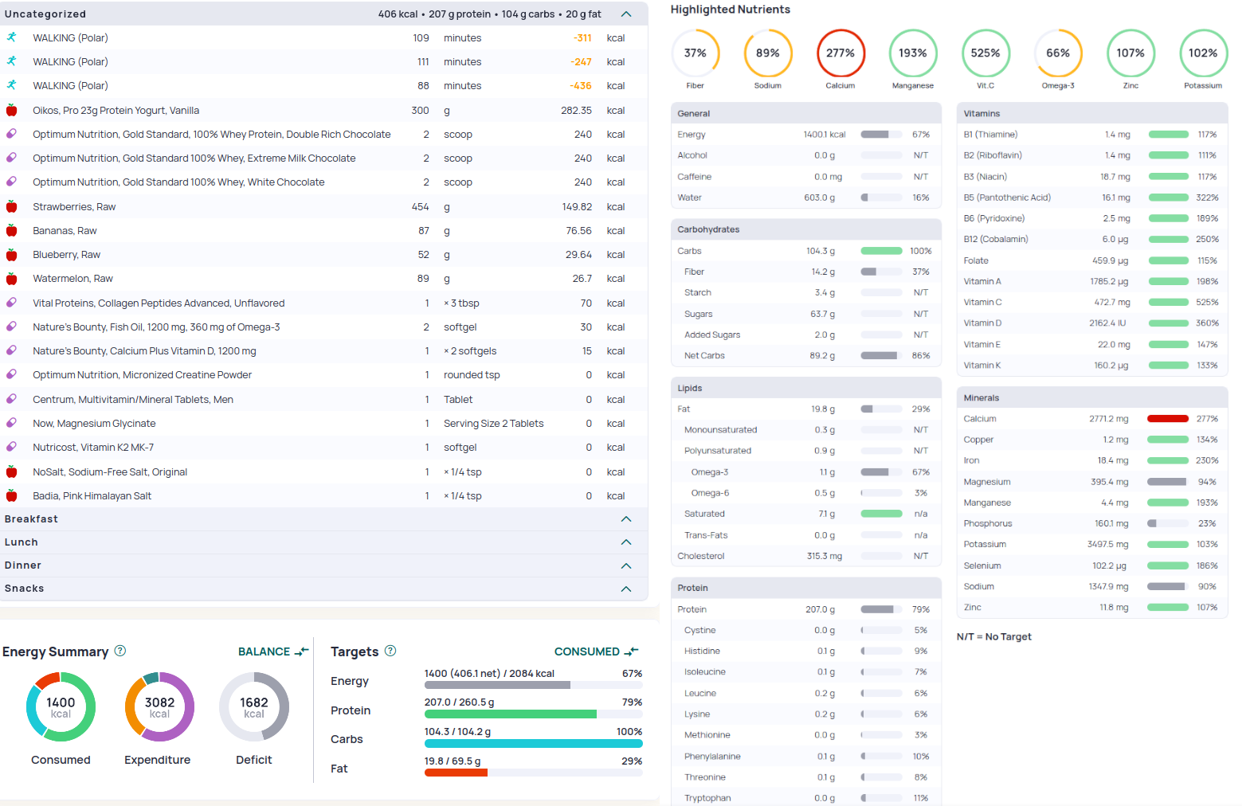
Task: Select the Water row under General
Action: point(806,198)
